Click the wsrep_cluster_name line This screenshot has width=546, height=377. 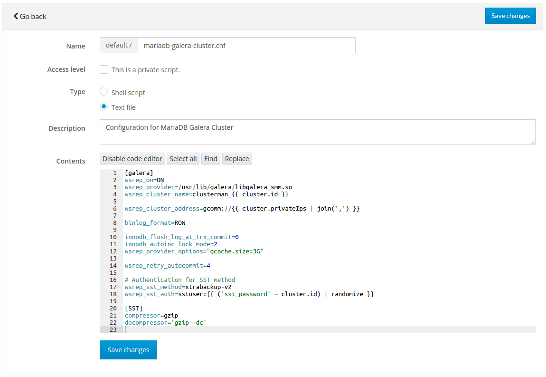click(207, 194)
